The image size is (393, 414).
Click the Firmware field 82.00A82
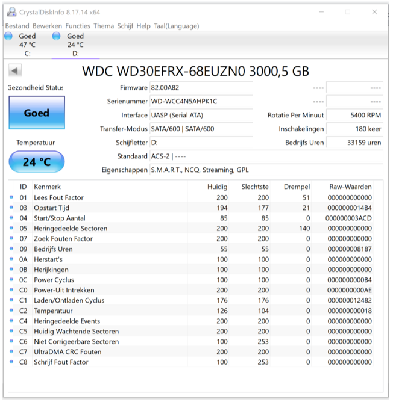click(x=201, y=88)
